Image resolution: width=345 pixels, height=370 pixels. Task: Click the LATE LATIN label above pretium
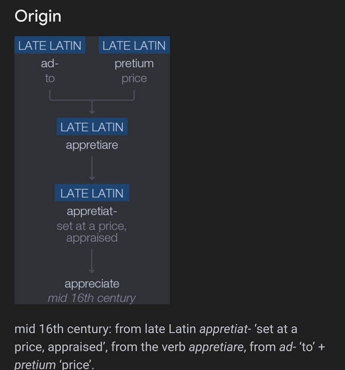click(x=134, y=45)
